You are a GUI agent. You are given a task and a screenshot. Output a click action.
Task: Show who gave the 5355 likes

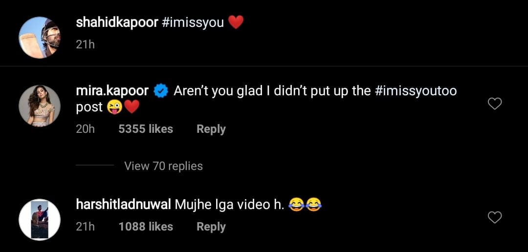tap(146, 129)
